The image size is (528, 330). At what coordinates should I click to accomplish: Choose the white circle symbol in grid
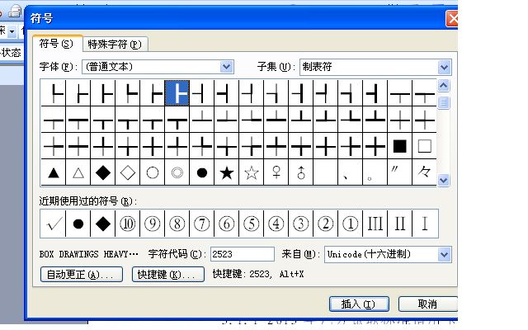(x=153, y=172)
